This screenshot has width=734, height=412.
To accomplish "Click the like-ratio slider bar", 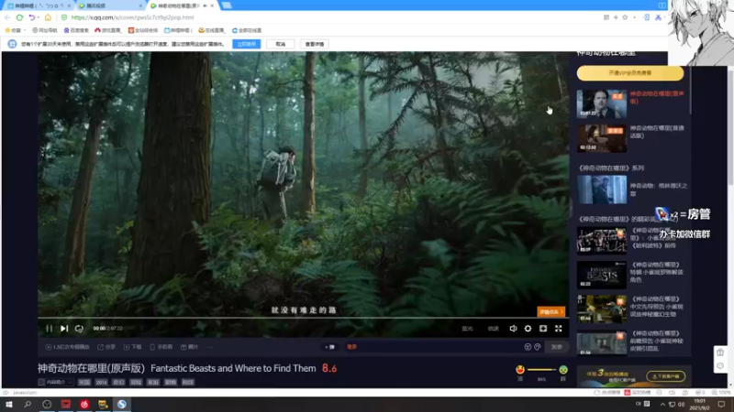I will [x=541, y=370].
